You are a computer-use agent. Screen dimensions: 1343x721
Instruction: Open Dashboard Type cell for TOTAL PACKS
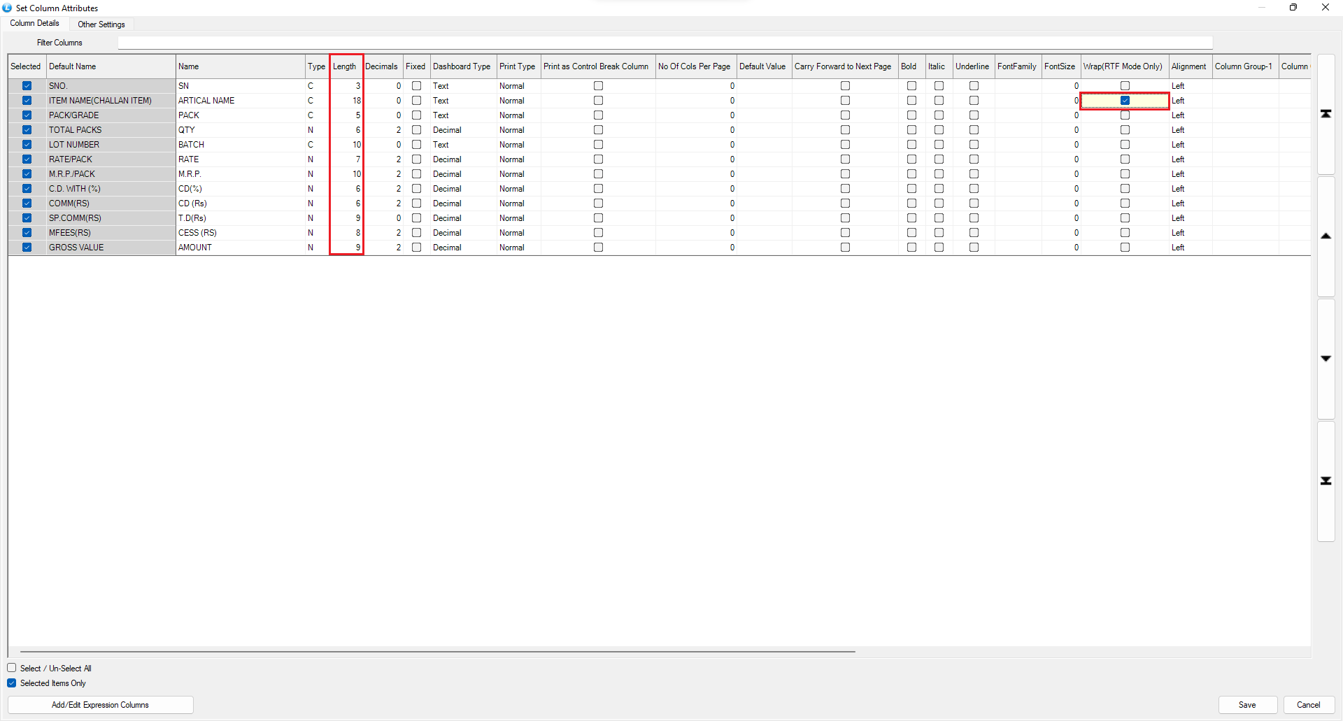pos(462,130)
